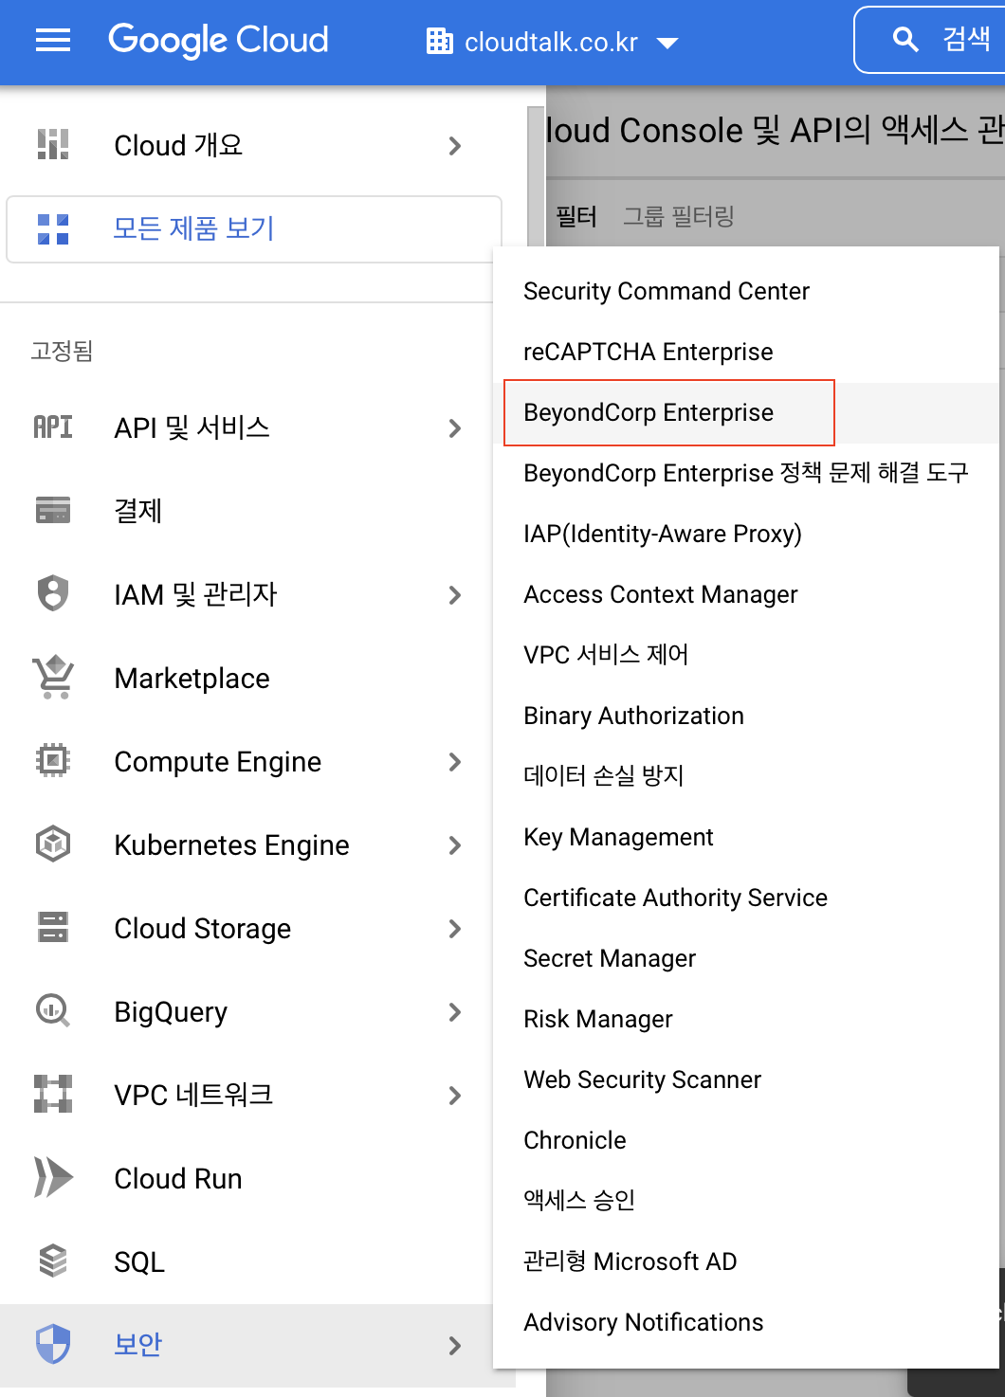Open BeyondCorp Enterprise 정책 문제 해결 도구
Image resolution: width=1005 pixels, height=1397 pixels.
click(x=746, y=473)
